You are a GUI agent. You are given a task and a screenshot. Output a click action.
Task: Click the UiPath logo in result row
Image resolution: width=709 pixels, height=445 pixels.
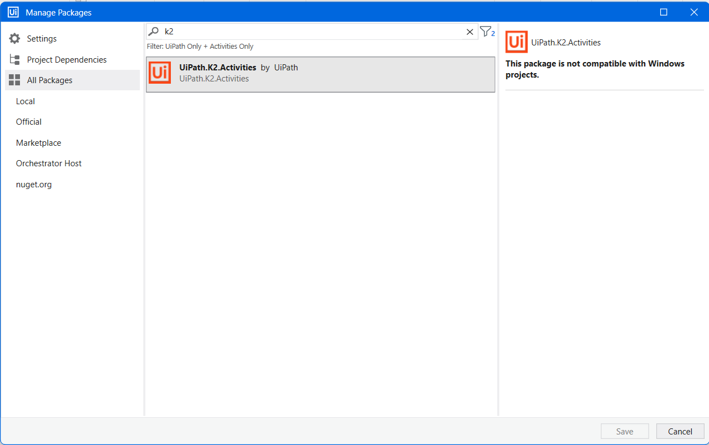(x=160, y=73)
